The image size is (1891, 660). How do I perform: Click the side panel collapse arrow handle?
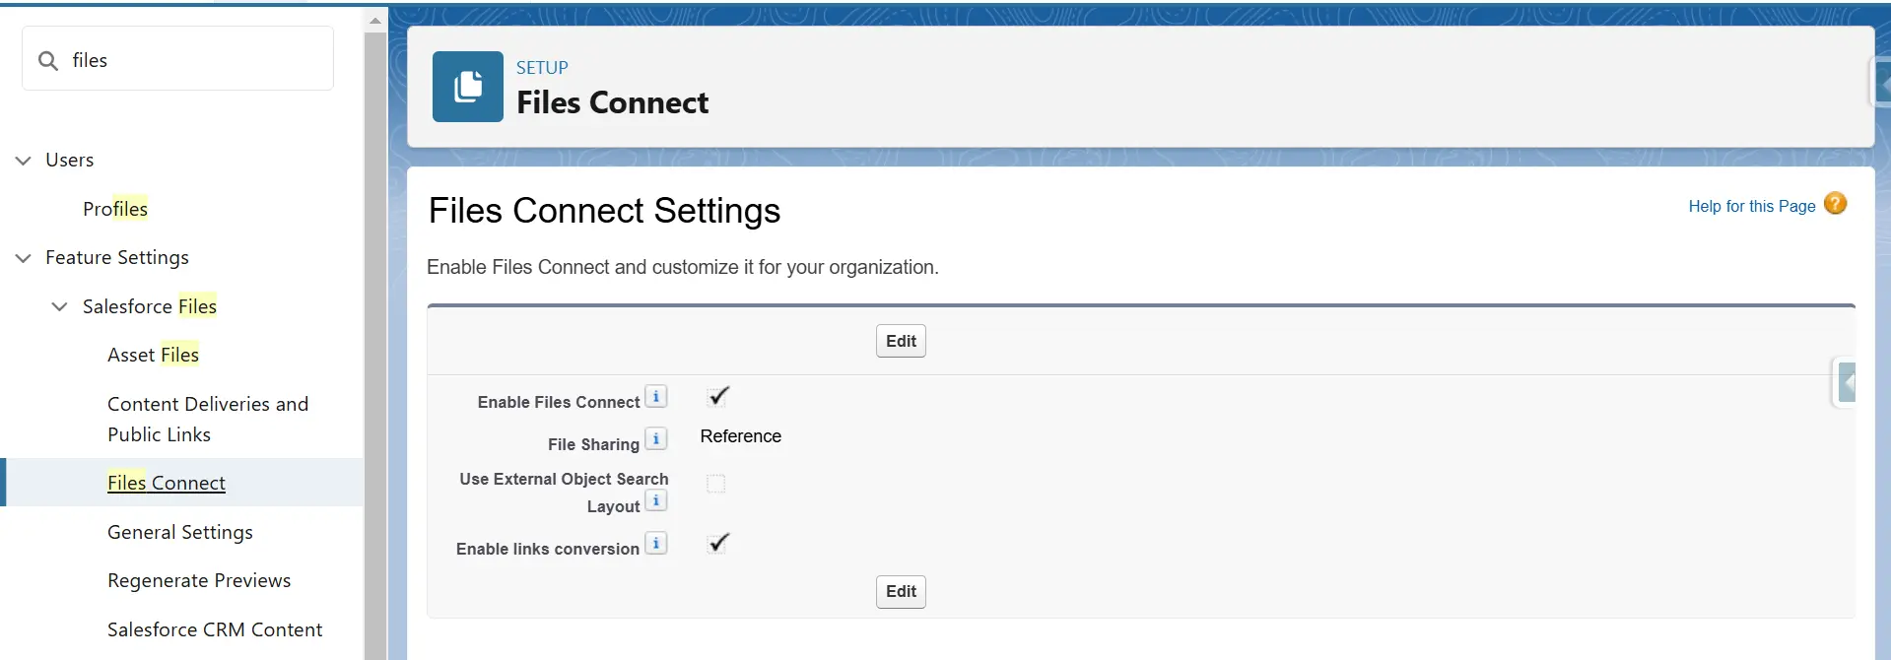tap(1846, 382)
